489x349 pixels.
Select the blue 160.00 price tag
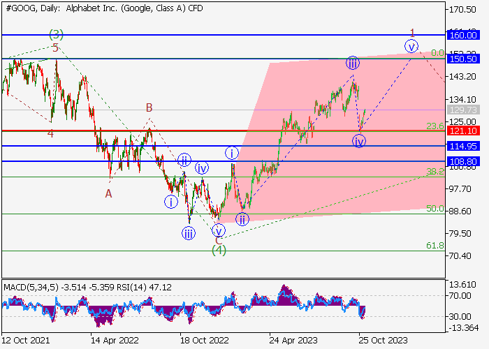pos(463,35)
